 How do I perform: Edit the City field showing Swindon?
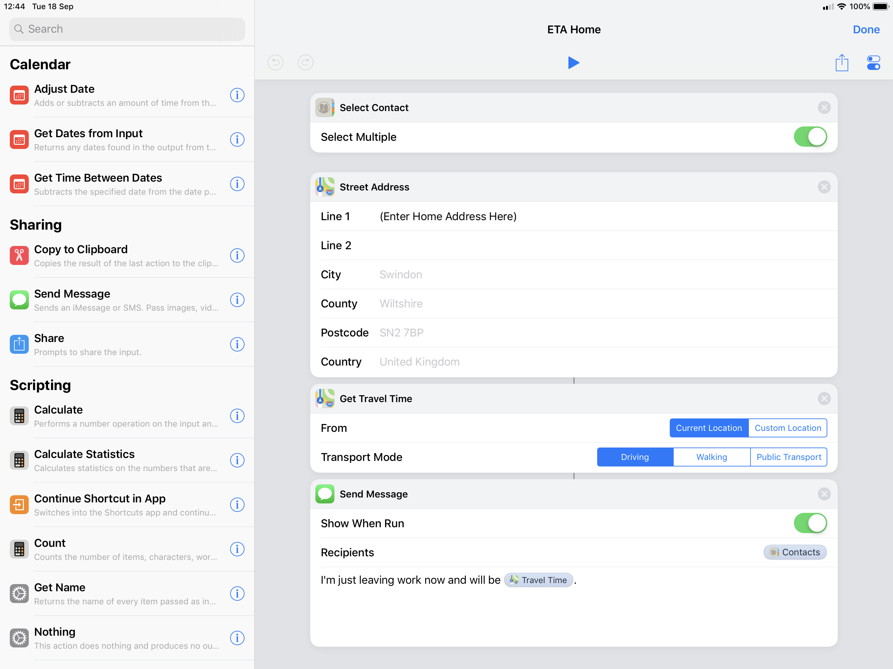click(x=574, y=275)
